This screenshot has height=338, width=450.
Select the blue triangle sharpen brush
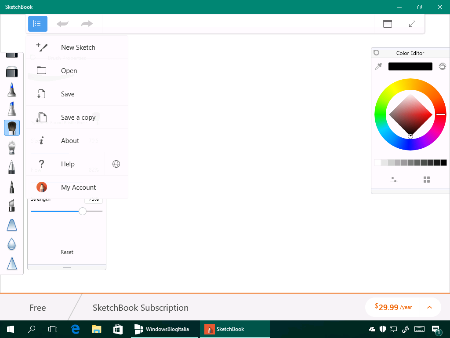click(x=12, y=263)
